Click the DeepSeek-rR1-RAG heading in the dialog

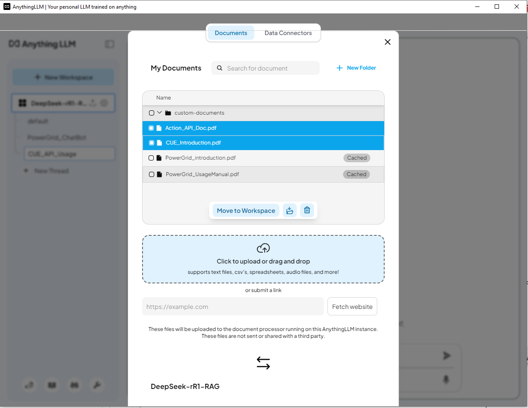tap(185, 386)
